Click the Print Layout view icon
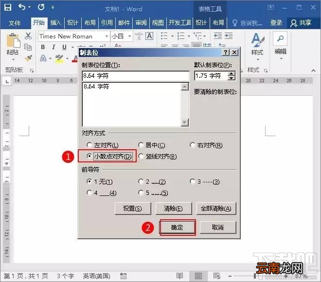Image resolution: width=321 pixels, height=282 pixels. coord(198,276)
